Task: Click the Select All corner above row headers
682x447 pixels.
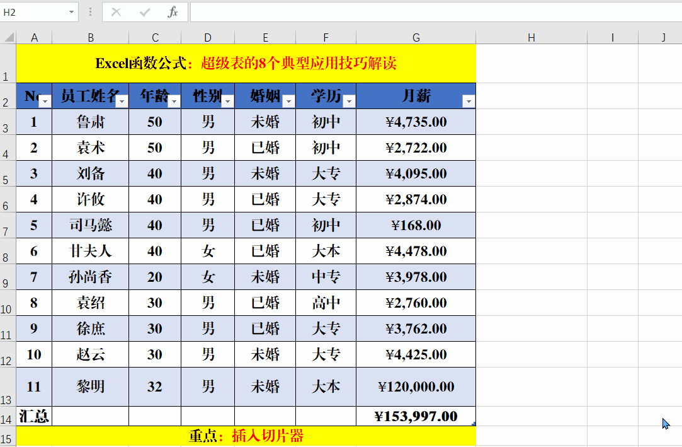Action: (9, 37)
